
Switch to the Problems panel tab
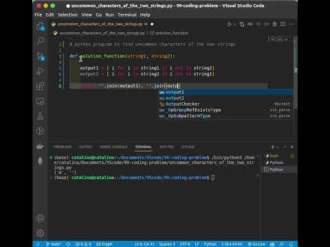(x=63, y=147)
